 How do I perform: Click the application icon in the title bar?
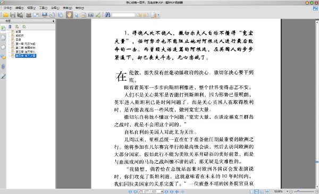pos(2,3)
